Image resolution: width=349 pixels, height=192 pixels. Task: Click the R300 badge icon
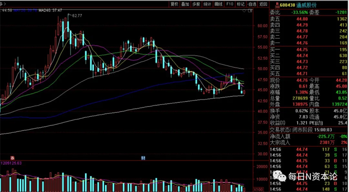(277, 5)
